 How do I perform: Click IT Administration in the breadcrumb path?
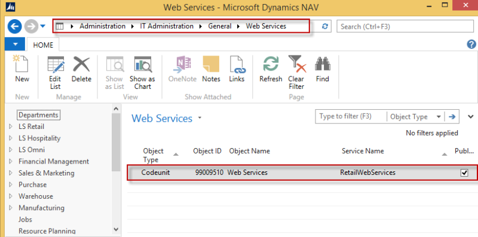click(x=167, y=26)
